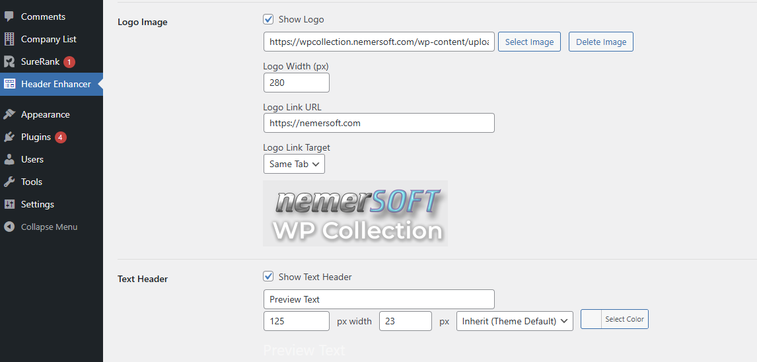The height and width of the screenshot is (362, 757).
Task: Click the Plugins plug icon
Action: point(9,137)
